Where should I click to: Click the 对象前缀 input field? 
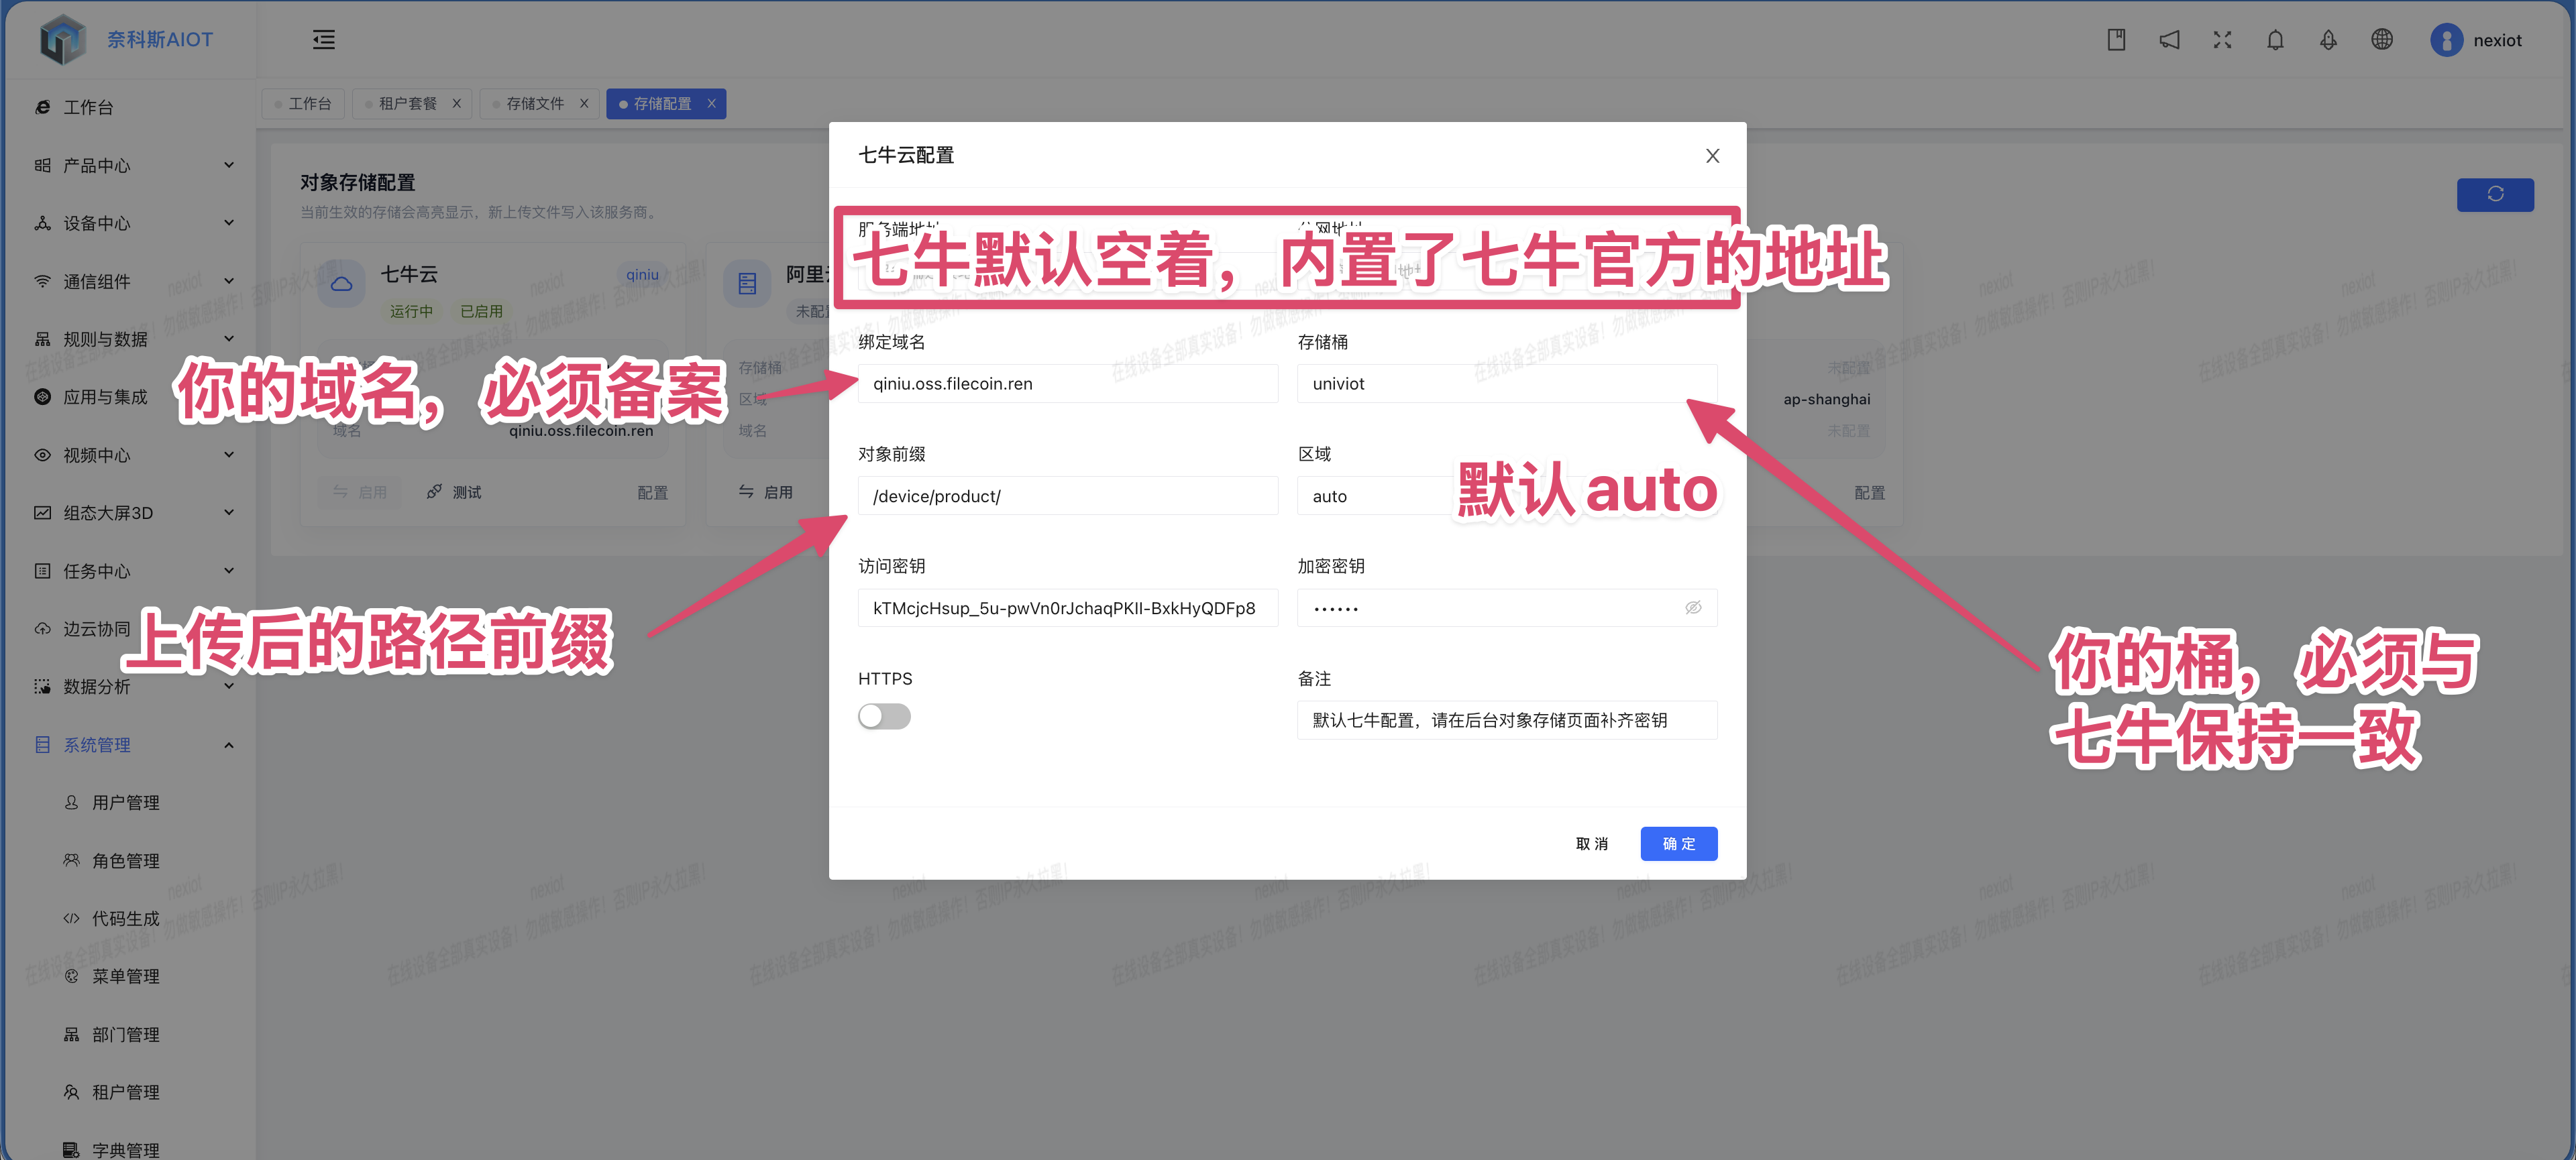pos(1068,496)
